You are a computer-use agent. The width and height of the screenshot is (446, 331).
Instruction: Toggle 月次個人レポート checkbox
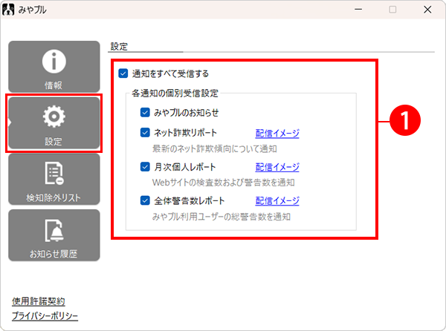[146, 167]
